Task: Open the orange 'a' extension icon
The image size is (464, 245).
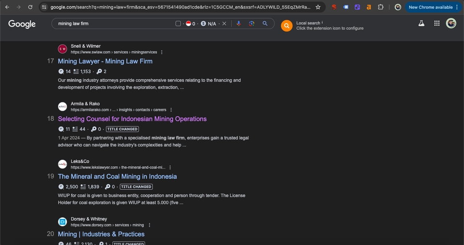Action: [x=369, y=7]
